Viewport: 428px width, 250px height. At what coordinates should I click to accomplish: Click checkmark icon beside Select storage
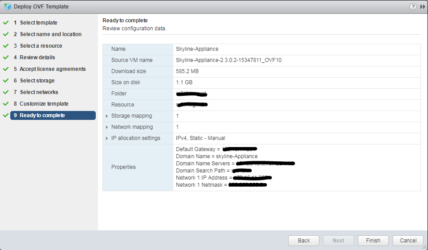point(6,81)
